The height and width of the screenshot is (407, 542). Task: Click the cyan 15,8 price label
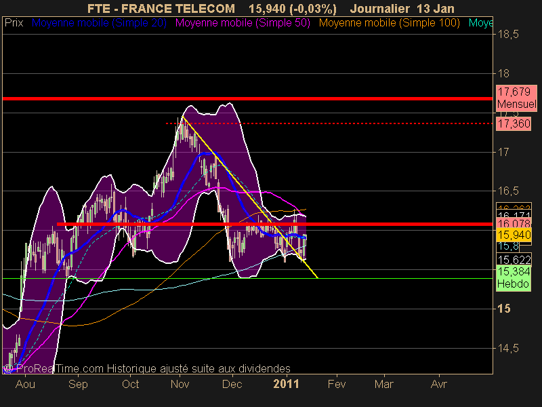point(508,246)
